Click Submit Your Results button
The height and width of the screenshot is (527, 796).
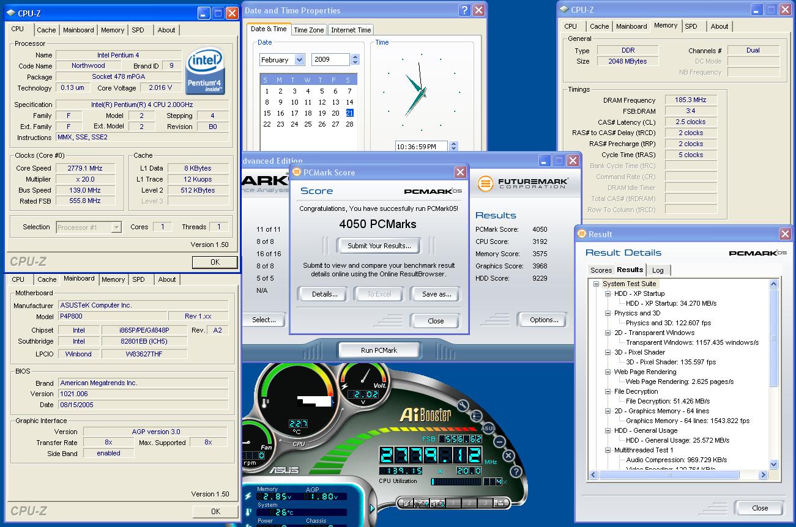pyautogui.click(x=379, y=246)
